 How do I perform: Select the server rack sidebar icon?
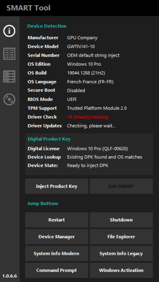coord(9,77)
